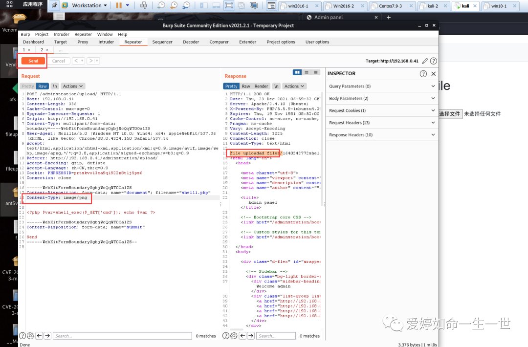Open the Project menu

tap(42, 34)
